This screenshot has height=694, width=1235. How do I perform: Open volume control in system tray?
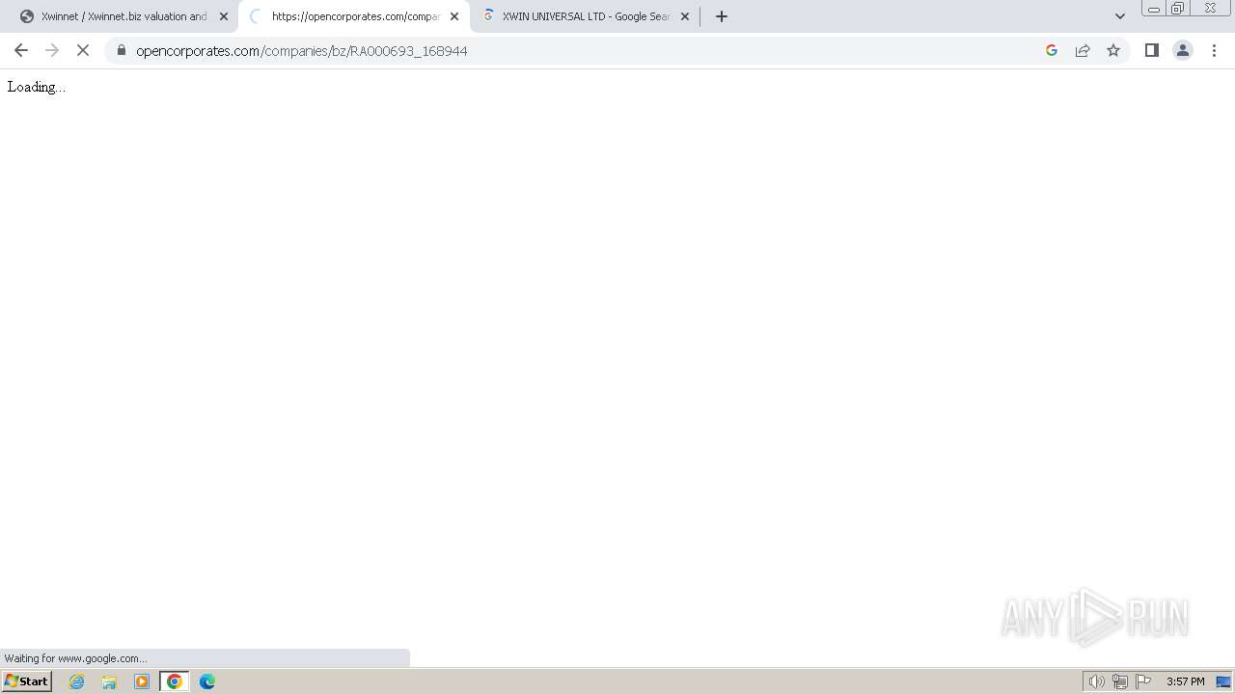point(1096,681)
